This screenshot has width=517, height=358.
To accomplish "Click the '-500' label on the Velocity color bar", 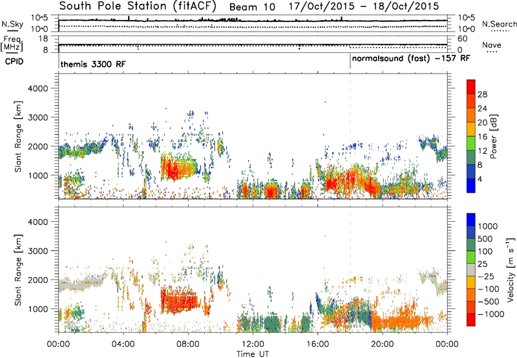I will (x=489, y=301).
